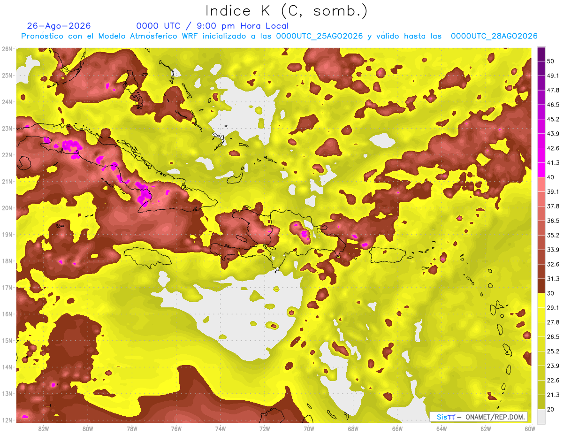Click color bar value "32.6"
Screen dimensions: 563x435
pyautogui.click(x=553, y=264)
